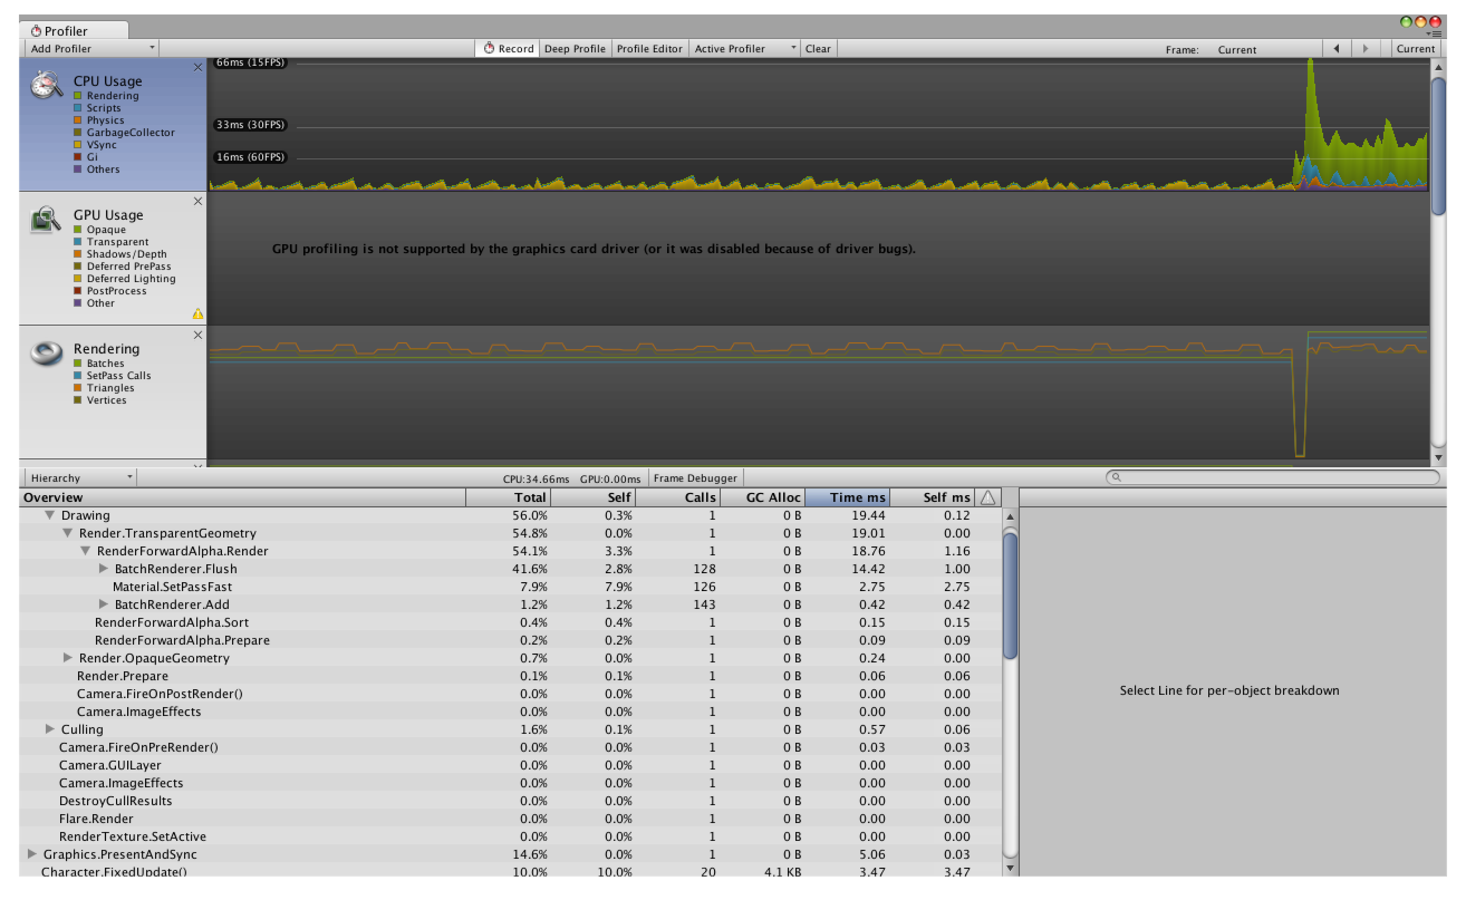This screenshot has width=1466, height=900.
Task: Open the Hierarchy view dropdown
Action: (x=80, y=478)
